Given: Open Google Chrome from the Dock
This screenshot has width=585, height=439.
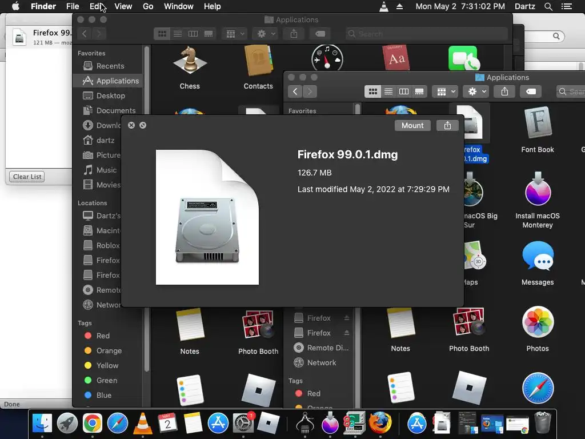Looking at the screenshot, I should click(x=92, y=424).
